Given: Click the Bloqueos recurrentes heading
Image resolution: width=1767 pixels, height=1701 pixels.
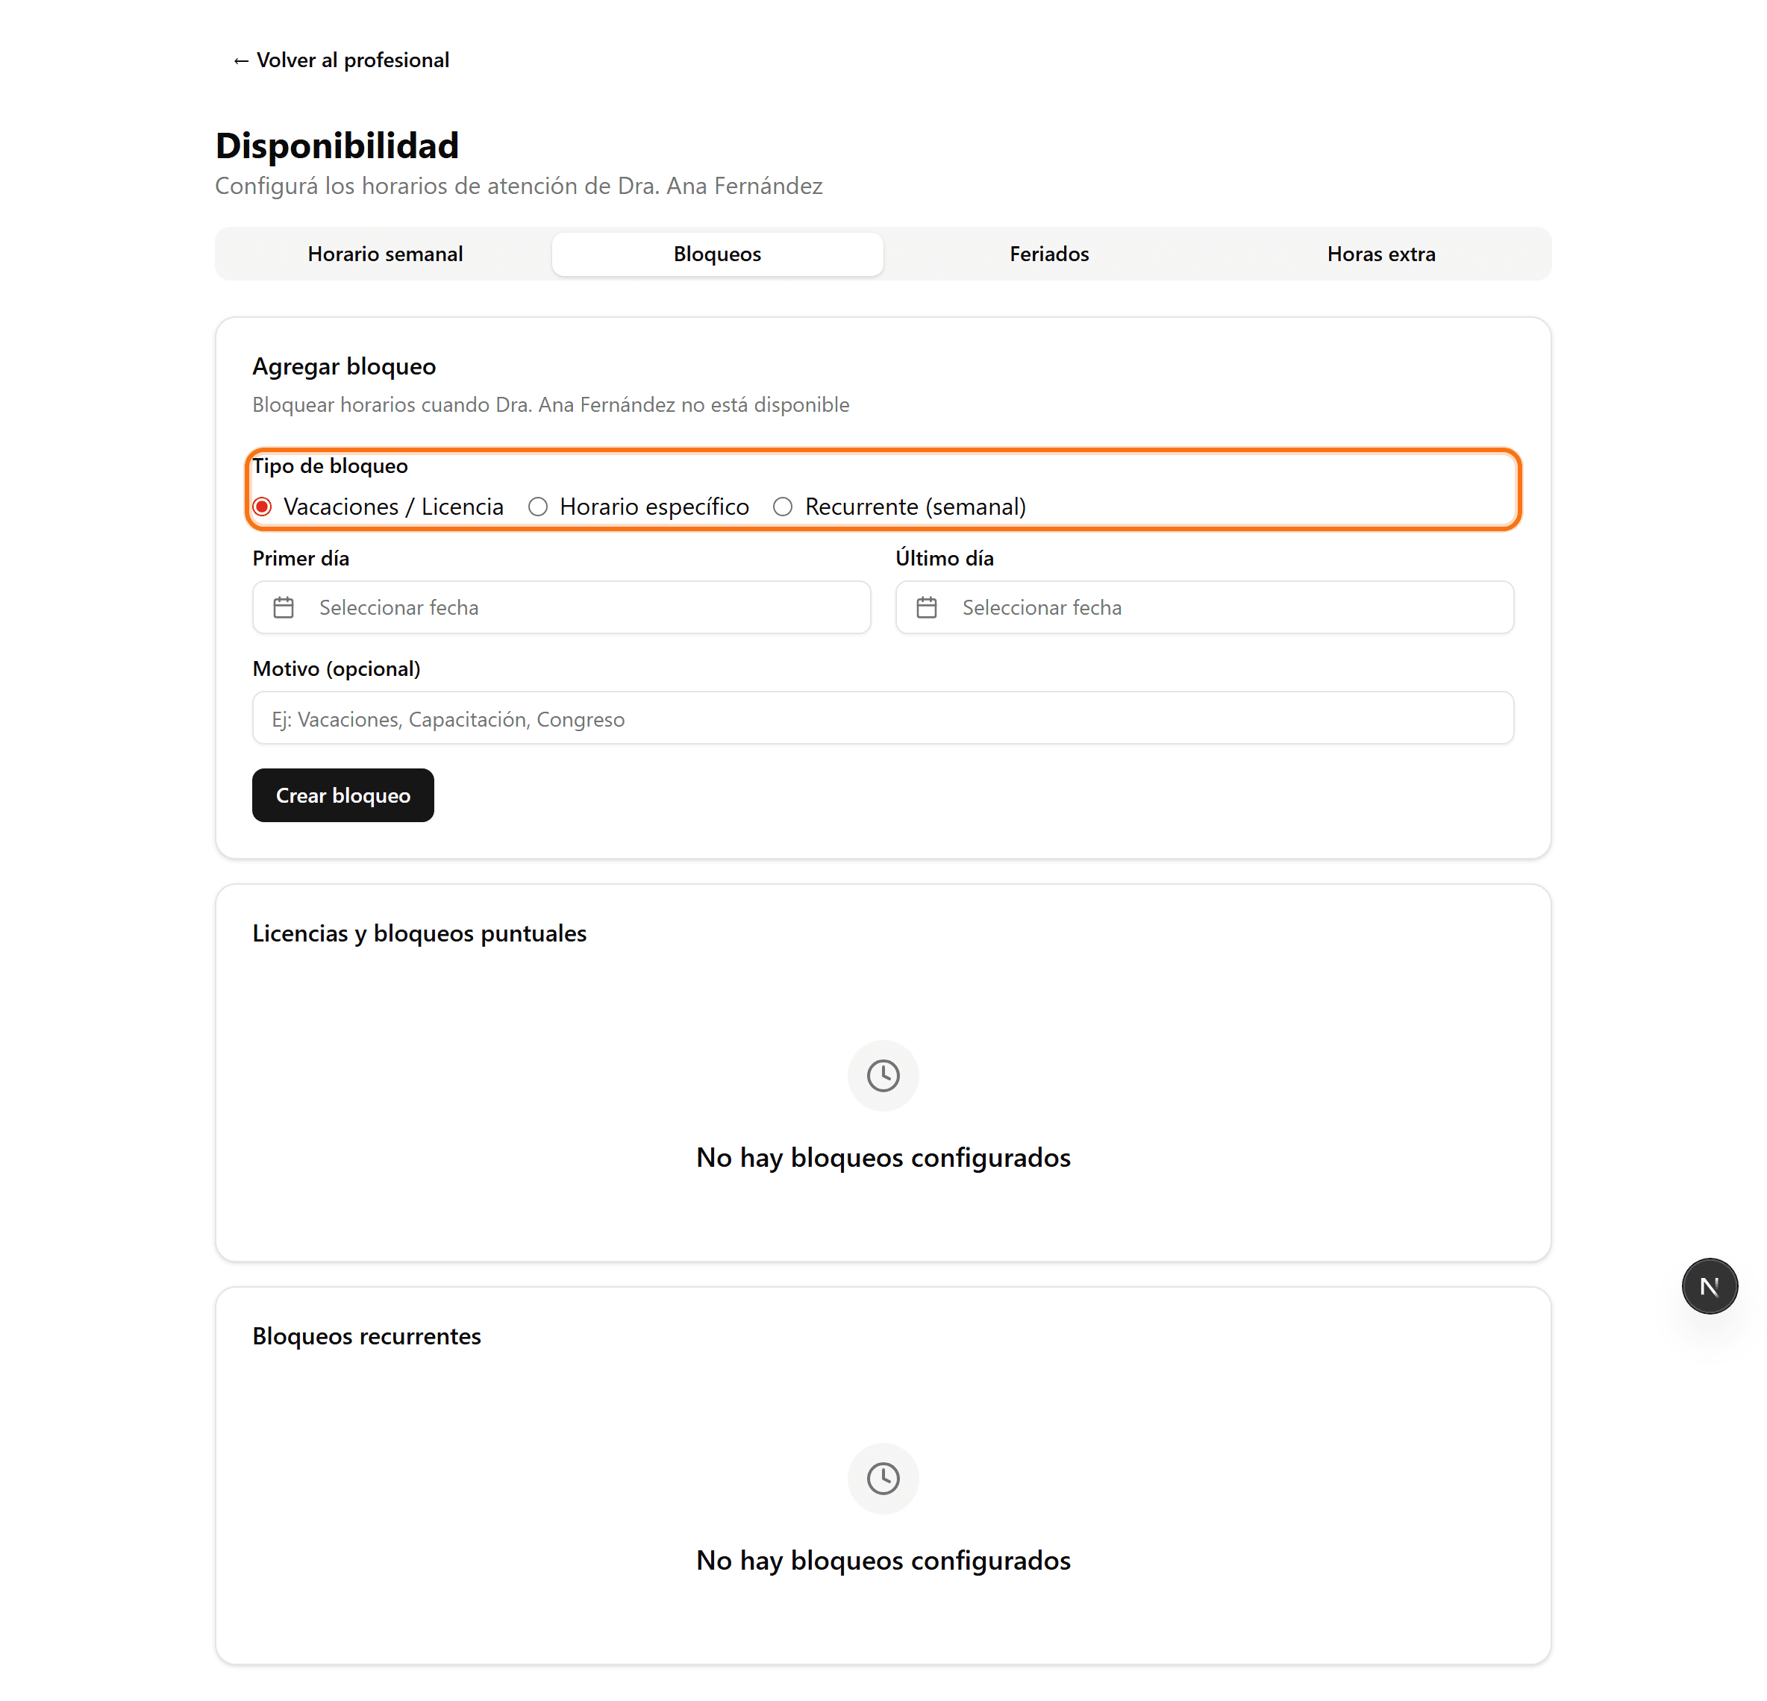Looking at the screenshot, I should tap(366, 1337).
